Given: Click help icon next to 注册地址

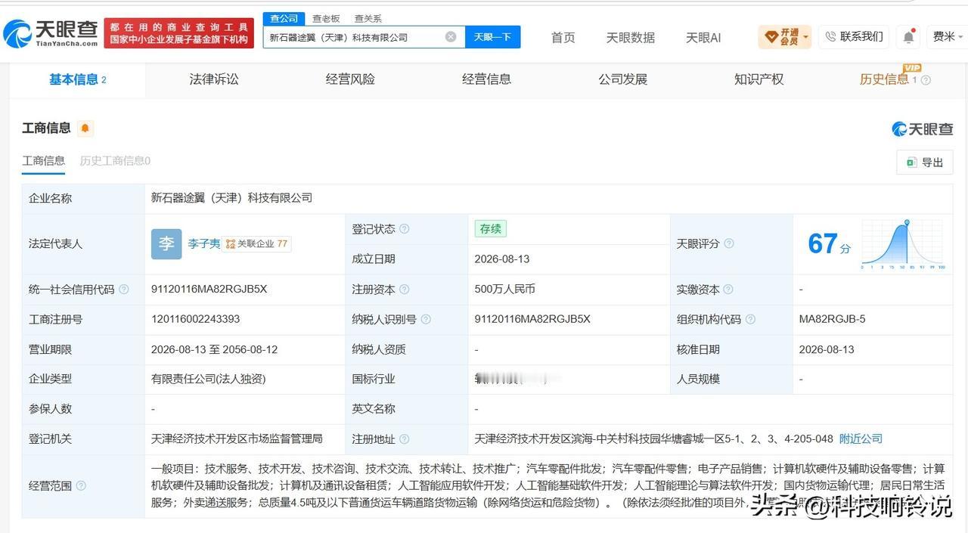Looking at the screenshot, I should (x=405, y=439).
